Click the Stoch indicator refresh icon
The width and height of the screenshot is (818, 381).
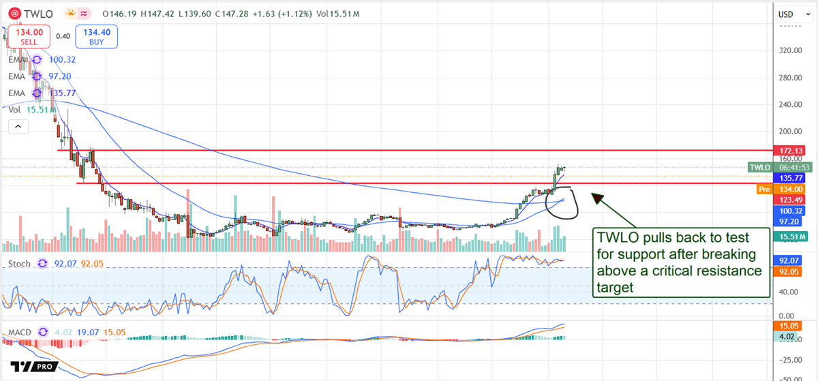pos(42,263)
